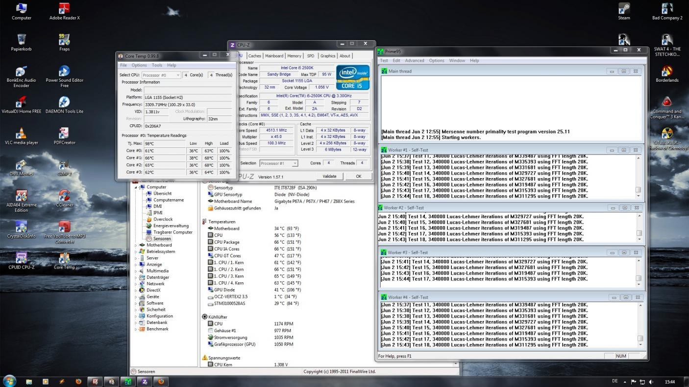This screenshot has height=387, width=689.
Task: Switch to the CPU-Z Graphics tab
Action: click(328, 56)
